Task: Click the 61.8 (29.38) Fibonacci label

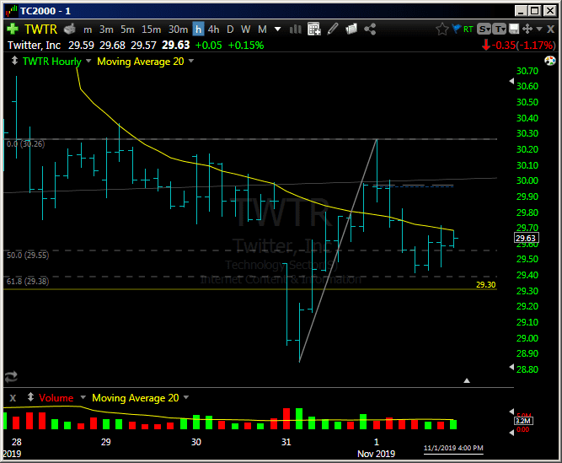Action: (28, 281)
